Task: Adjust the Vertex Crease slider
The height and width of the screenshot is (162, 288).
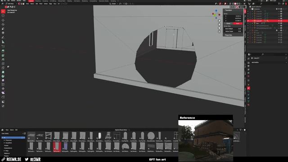Action: click(233, 31)
